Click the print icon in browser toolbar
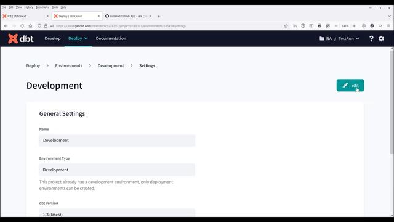394x222 pixels. 320,26
